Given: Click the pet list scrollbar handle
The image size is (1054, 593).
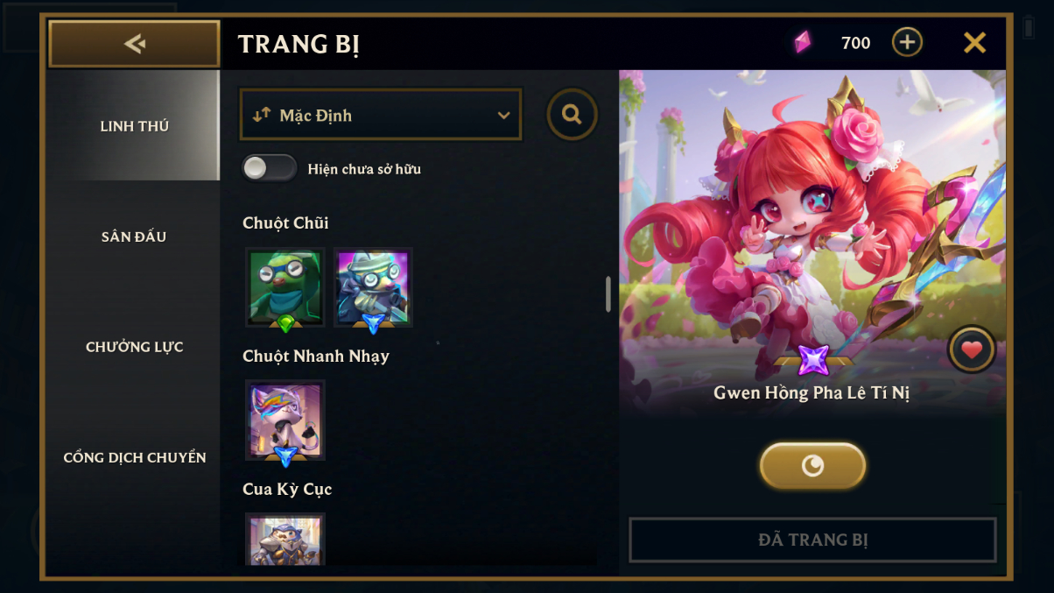Looking at the screenshot, I should coord(608,294).
